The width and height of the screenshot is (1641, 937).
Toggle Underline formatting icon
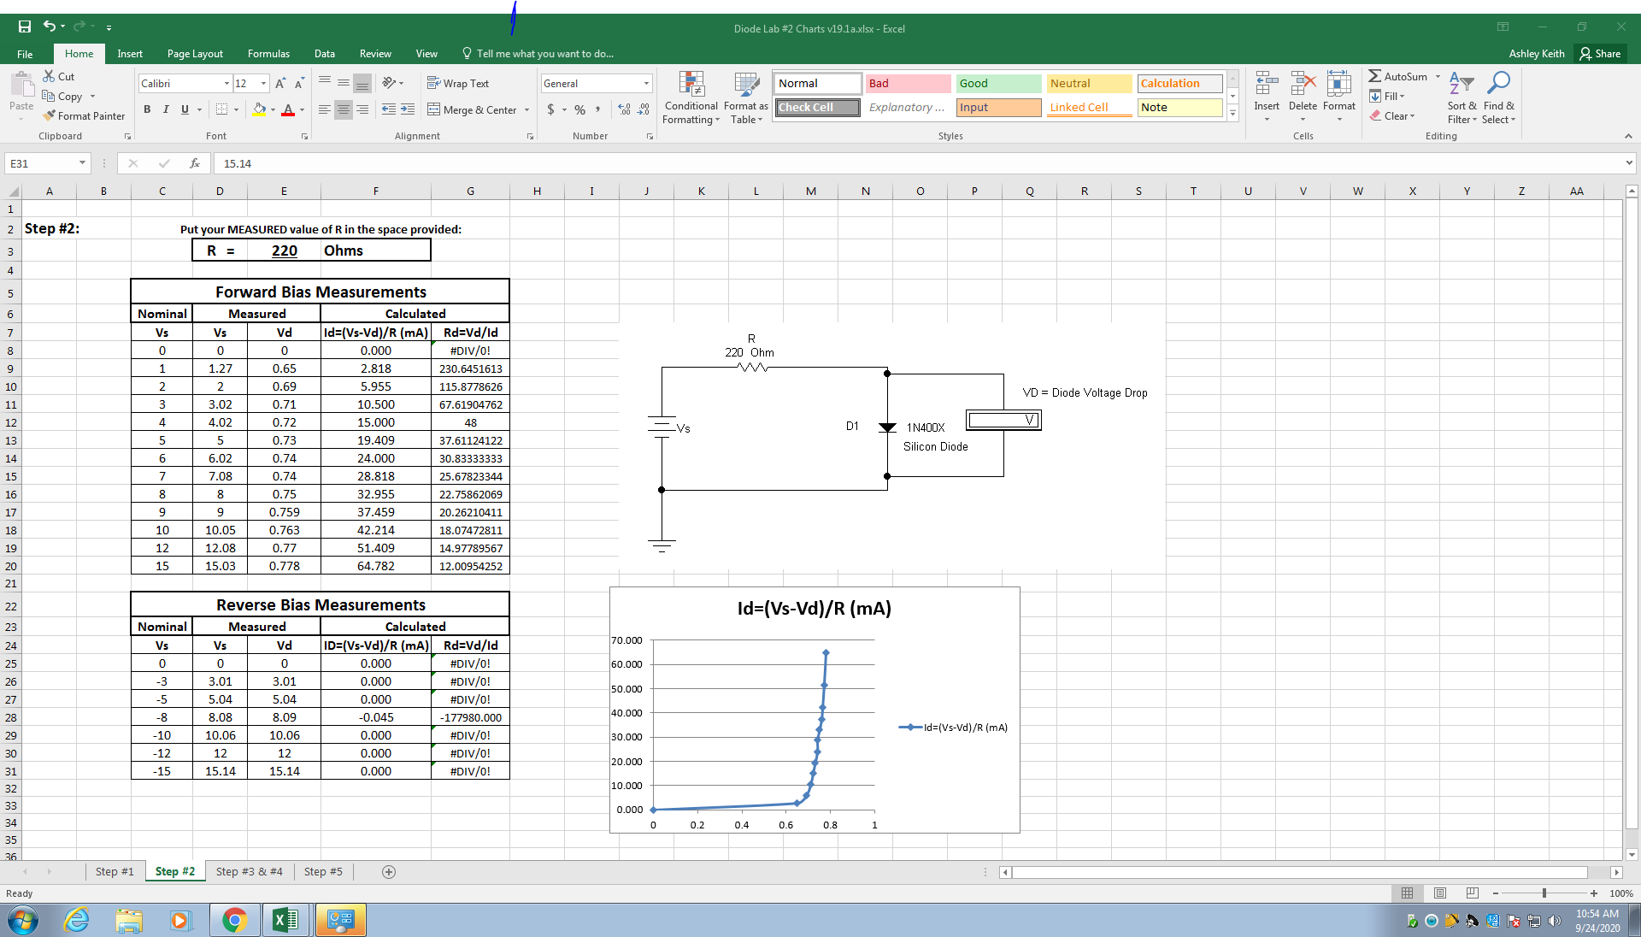click(x=185, y=109)
